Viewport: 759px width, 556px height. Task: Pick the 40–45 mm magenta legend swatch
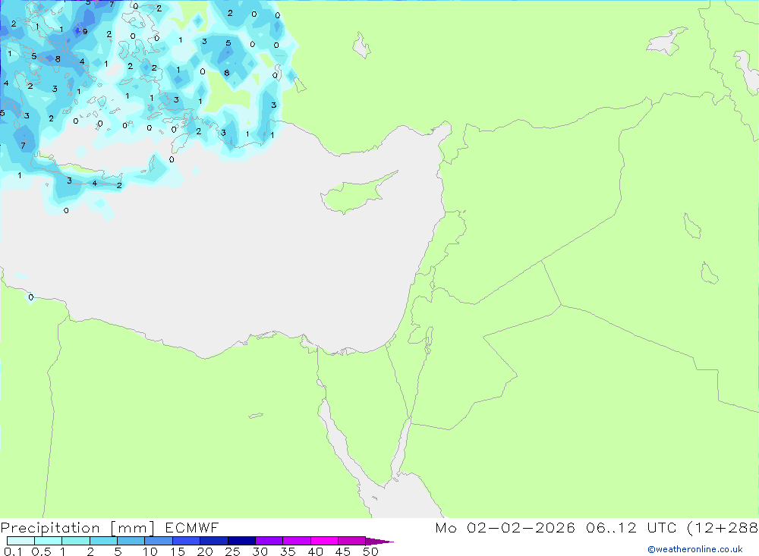pos(324,541)
